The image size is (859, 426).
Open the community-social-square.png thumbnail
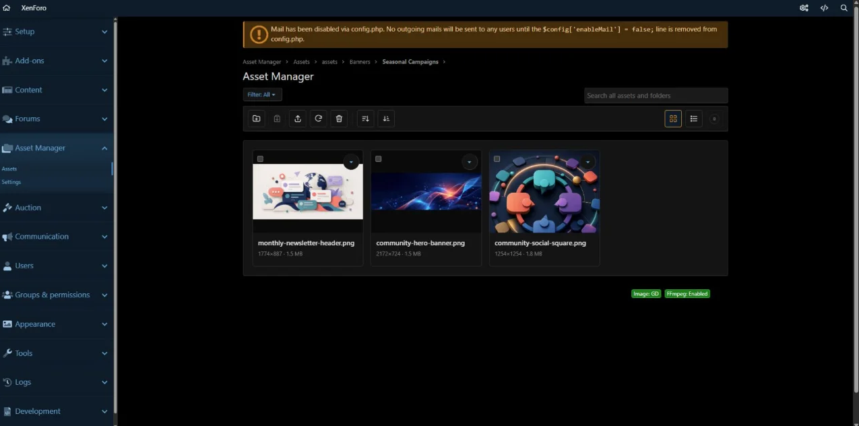pos(544,191)
